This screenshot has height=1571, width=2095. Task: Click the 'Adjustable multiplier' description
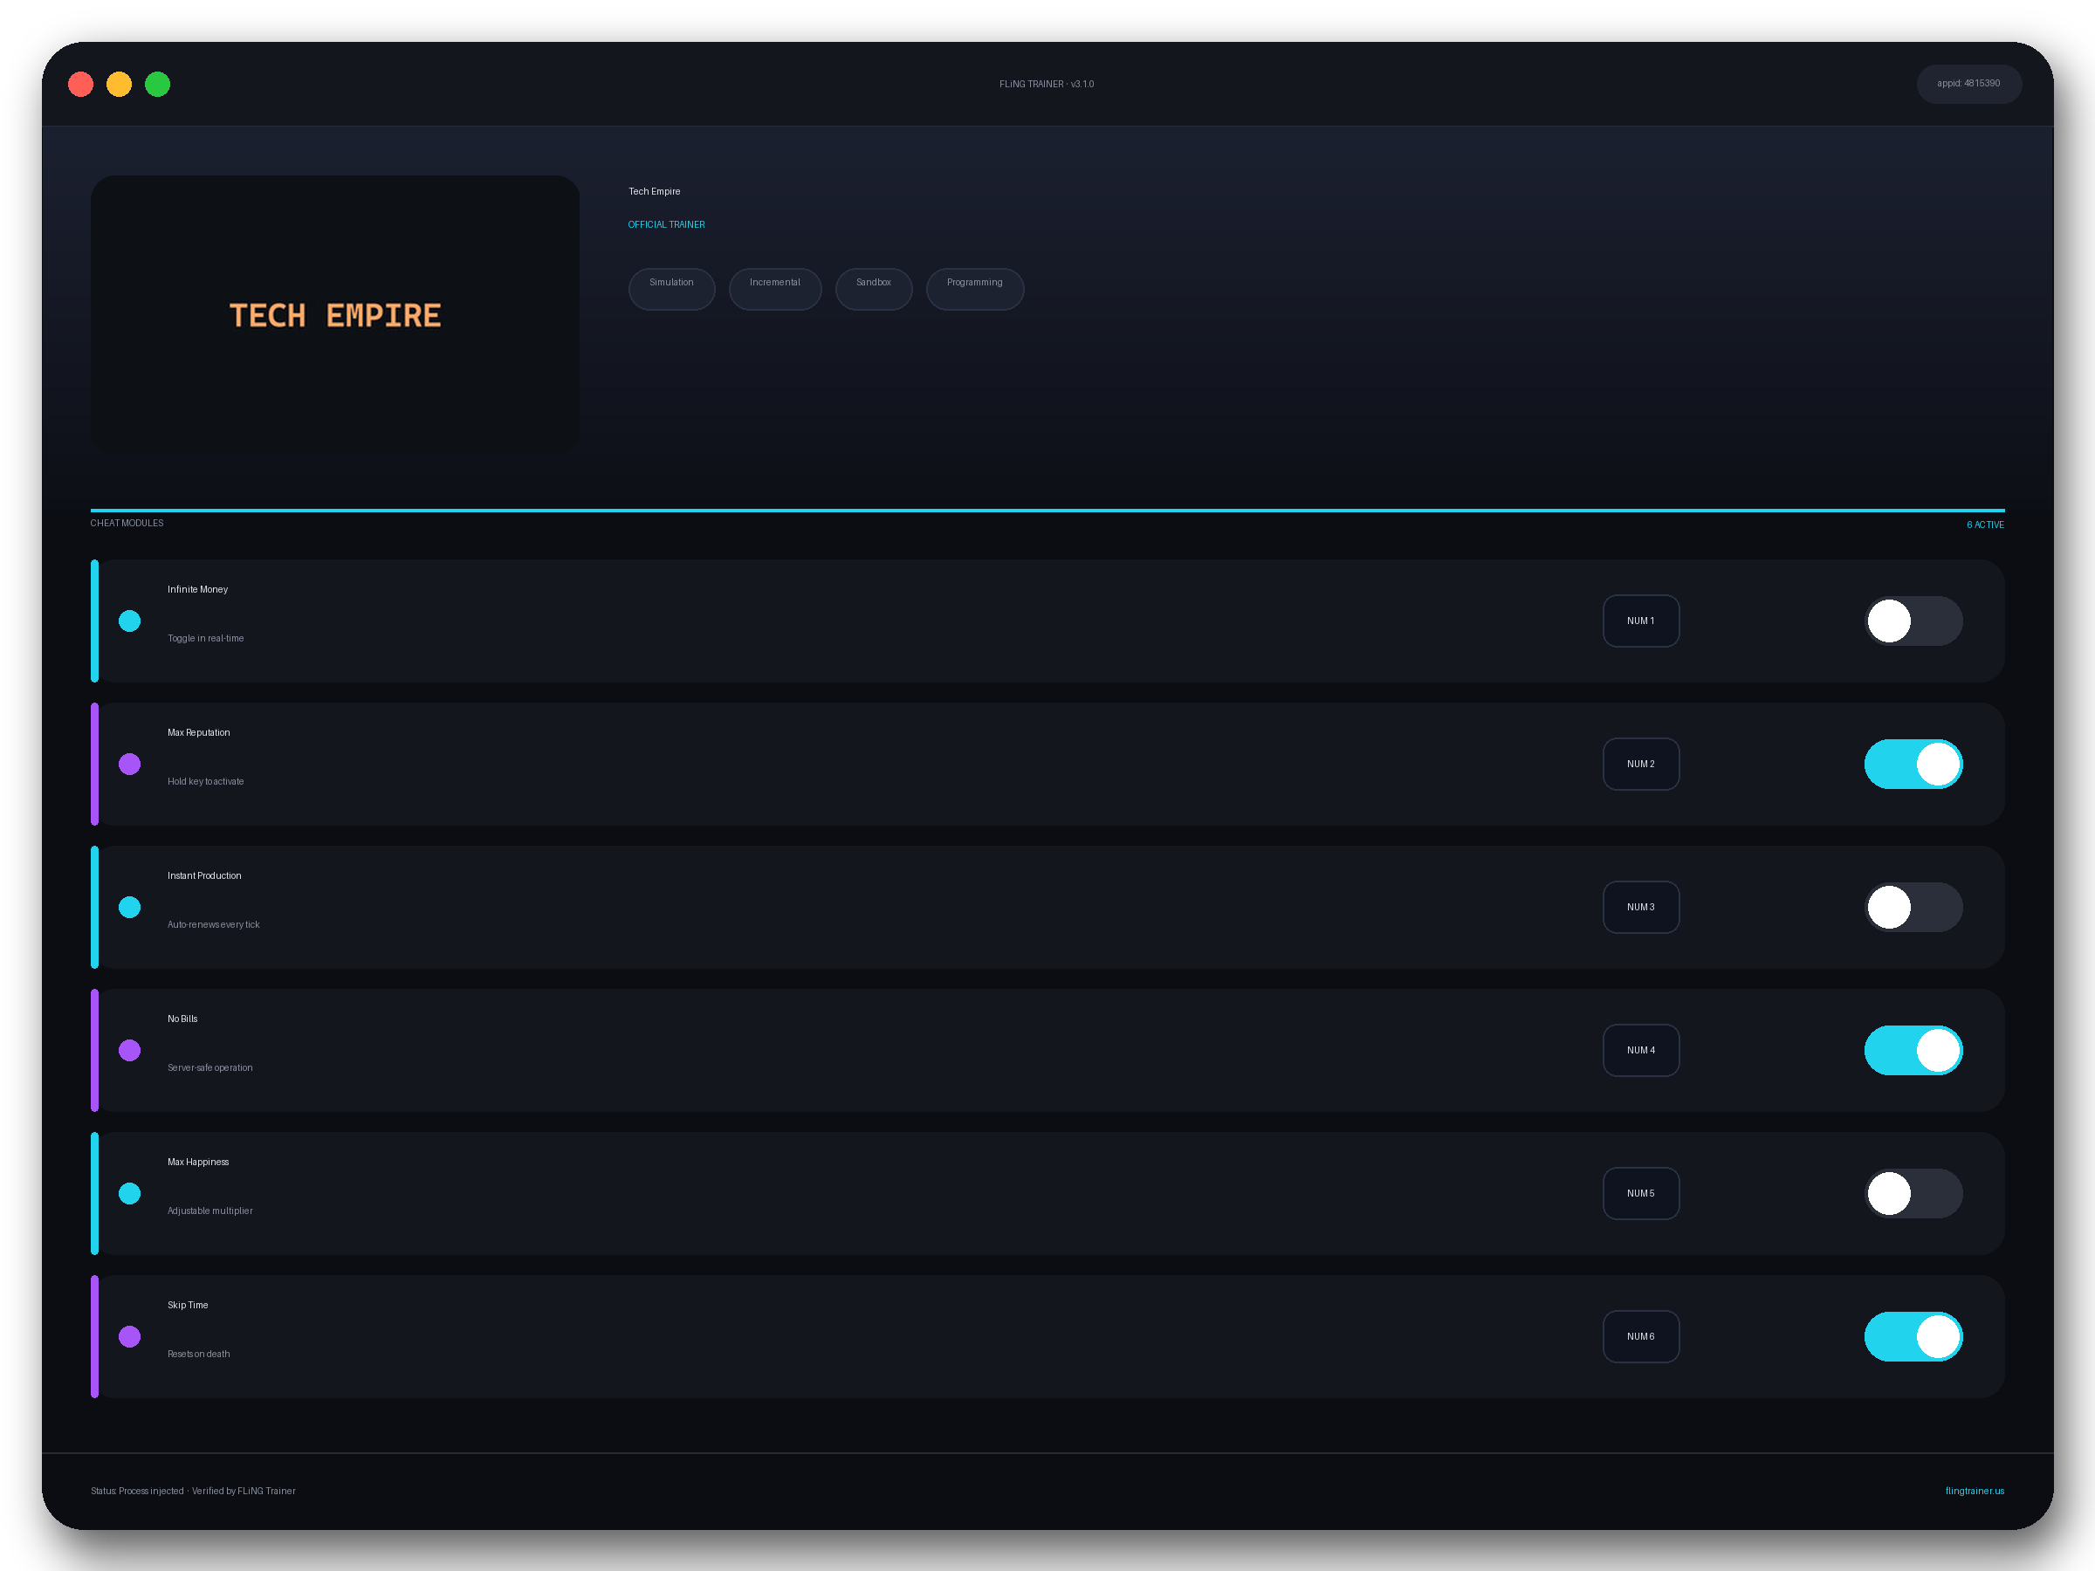click(x=210, y=1211)
